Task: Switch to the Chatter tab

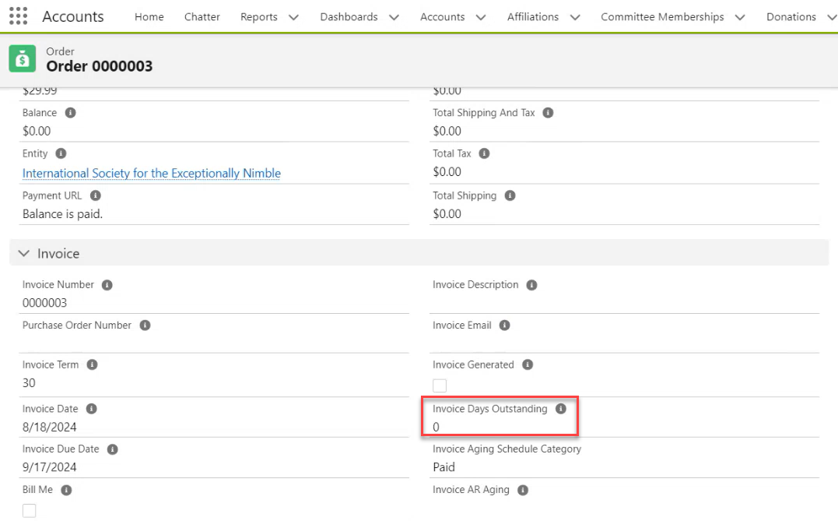Action: [202, 17]
